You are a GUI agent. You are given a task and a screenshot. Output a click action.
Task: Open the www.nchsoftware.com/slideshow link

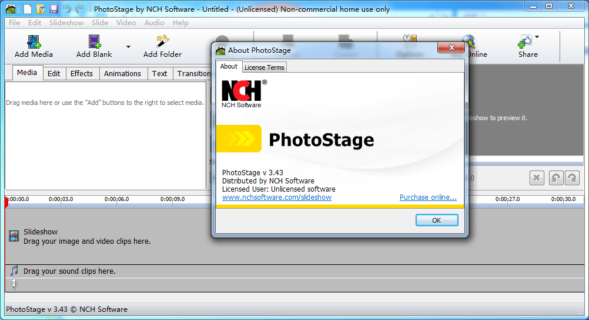277,198
